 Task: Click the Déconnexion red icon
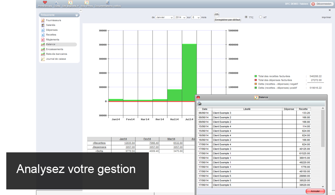coord(313,4)
